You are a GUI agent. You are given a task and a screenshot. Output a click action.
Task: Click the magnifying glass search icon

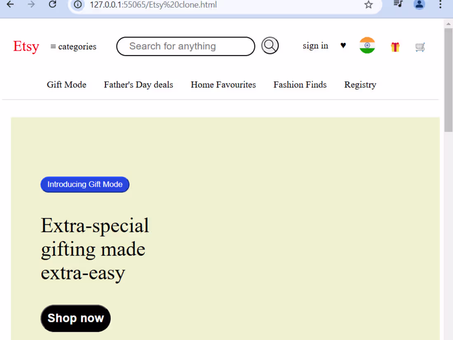point(270,45)
